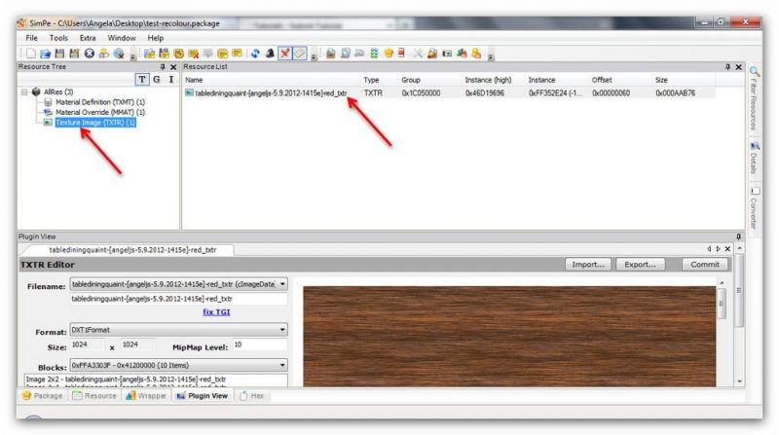
Task: Close the Resource List panel
Action: click(739, 67)
